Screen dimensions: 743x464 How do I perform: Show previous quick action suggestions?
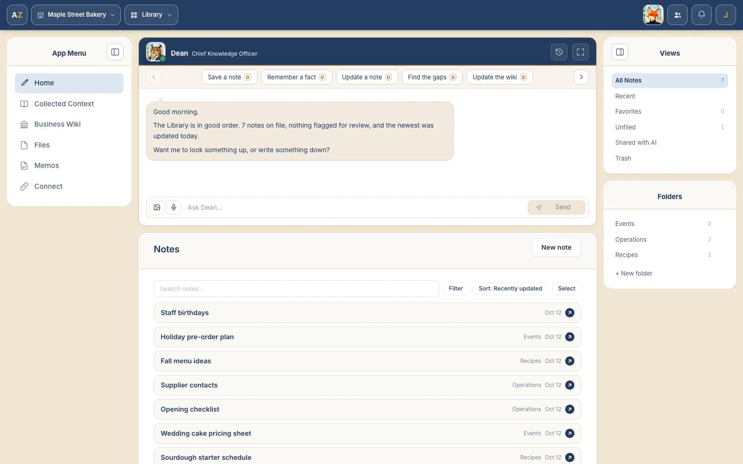[154, 77]
